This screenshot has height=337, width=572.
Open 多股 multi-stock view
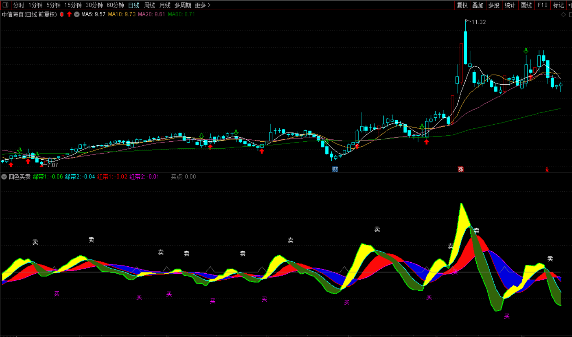494,5
